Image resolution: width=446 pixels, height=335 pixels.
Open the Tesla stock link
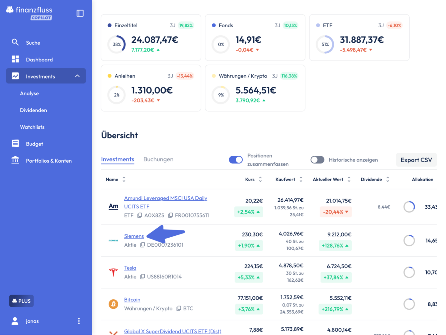(x=130, y=268)
